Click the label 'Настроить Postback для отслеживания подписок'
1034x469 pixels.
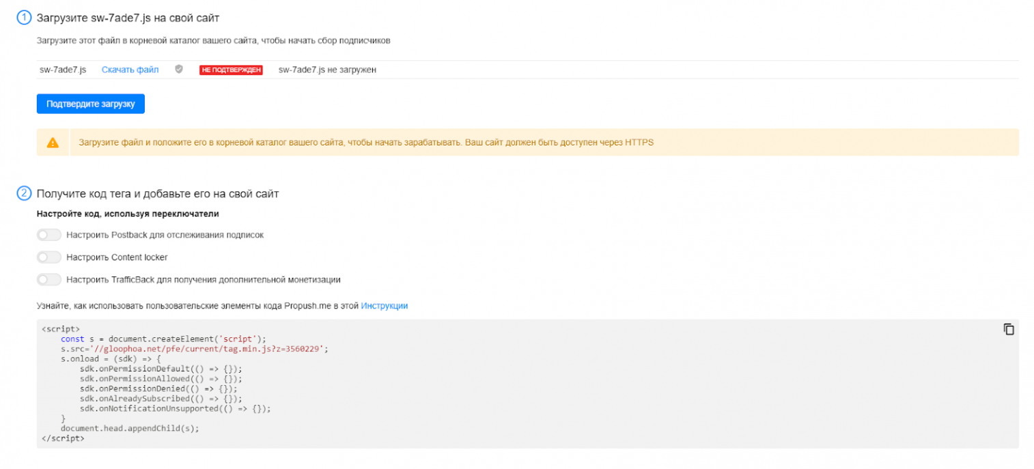pyautogui.click(x=165, y=235)
